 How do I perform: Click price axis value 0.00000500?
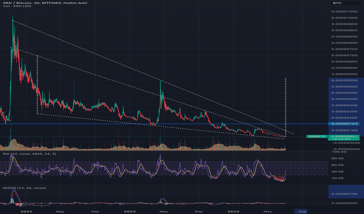tap(344, 80)
